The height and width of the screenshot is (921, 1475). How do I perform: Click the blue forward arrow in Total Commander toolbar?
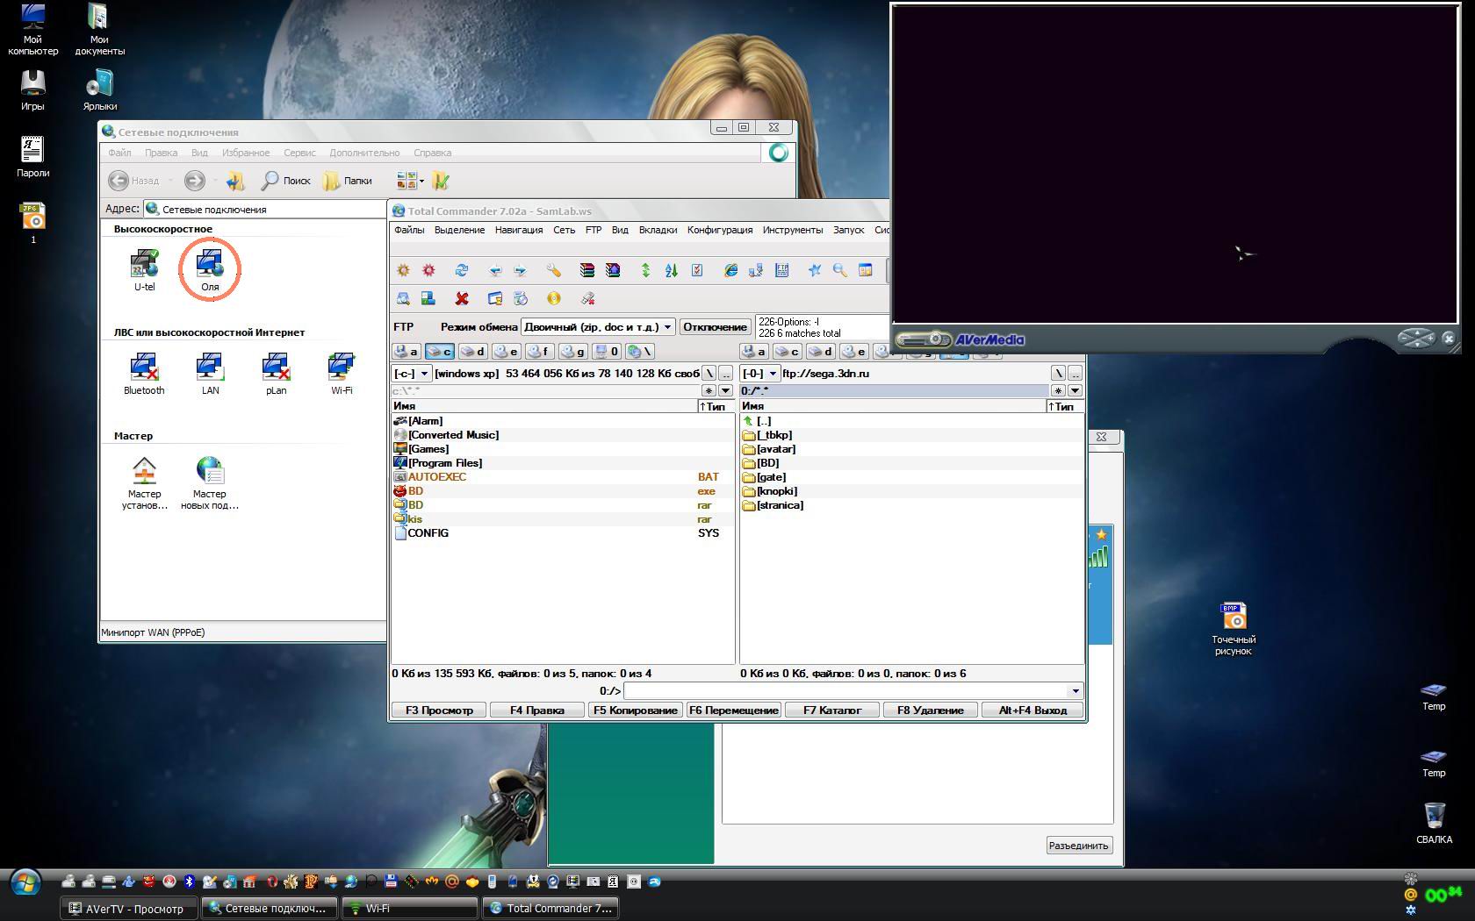pos(521,270)
